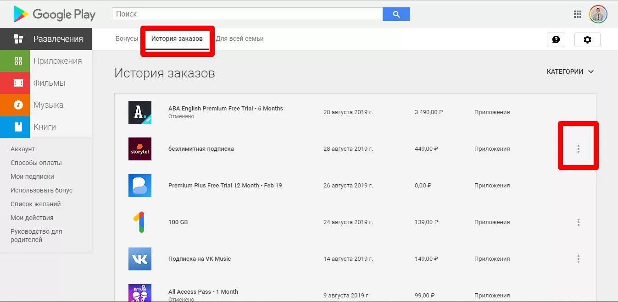The image size is (618, 302).
Task: Click безлимитная подписка order title
Action: (x=201, y=149)
